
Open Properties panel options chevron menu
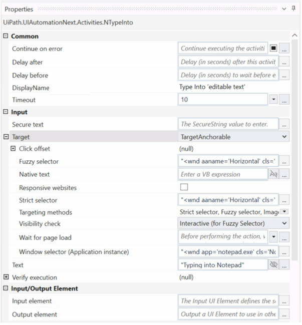pos(284,9)
